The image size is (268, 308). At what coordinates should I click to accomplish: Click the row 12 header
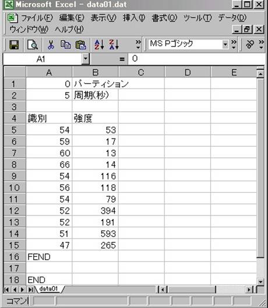(x=15, y=211)
